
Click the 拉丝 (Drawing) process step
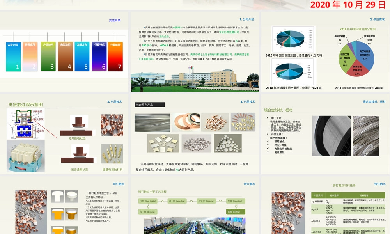[x=148, y=212]
